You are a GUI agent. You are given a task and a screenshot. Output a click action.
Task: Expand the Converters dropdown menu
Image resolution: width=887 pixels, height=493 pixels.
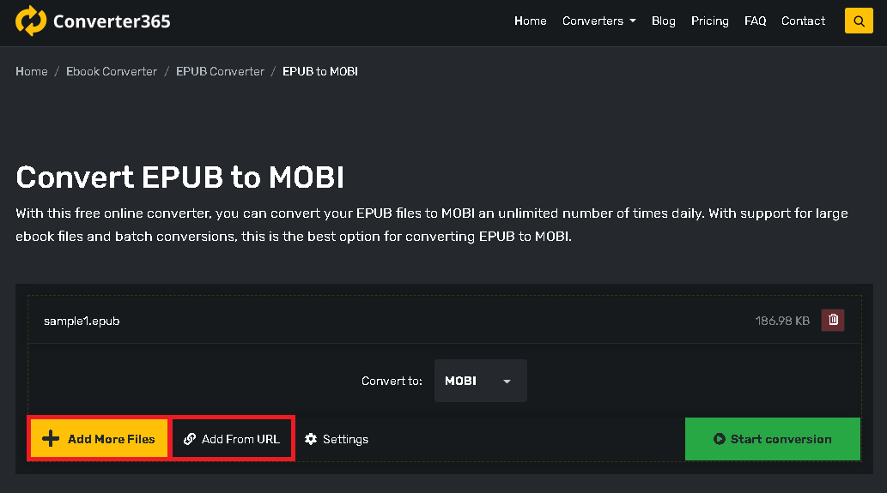click(x=598, y=21)
